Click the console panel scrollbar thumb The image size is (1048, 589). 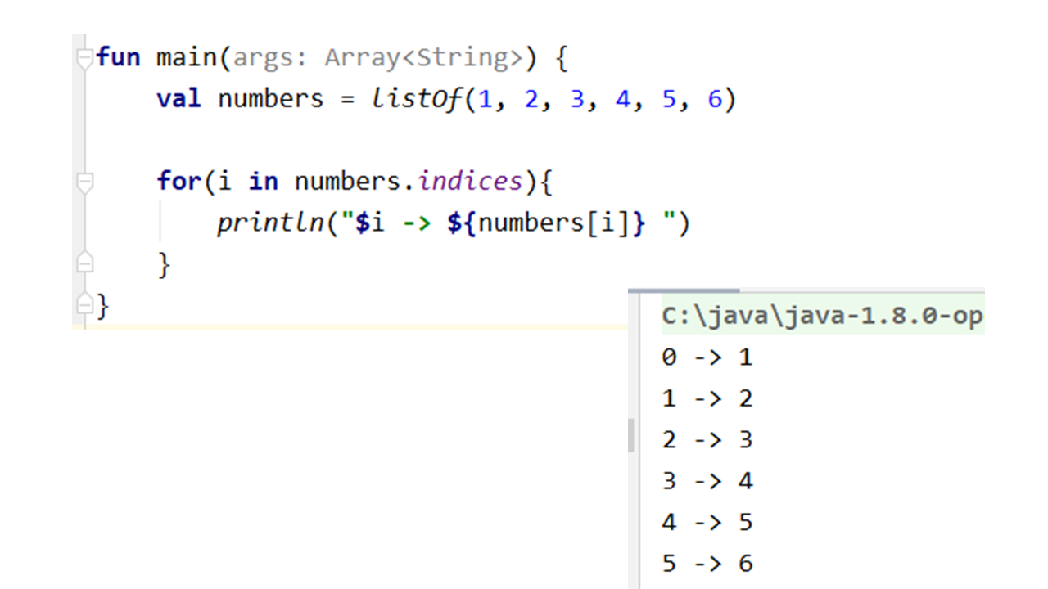coord(631,435)
